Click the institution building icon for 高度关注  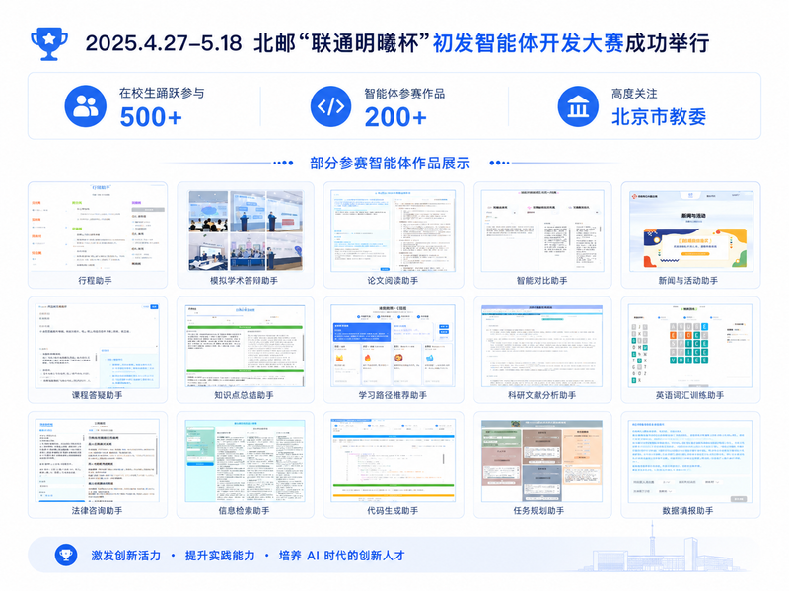pyautogui.click(x=578, y=106)
